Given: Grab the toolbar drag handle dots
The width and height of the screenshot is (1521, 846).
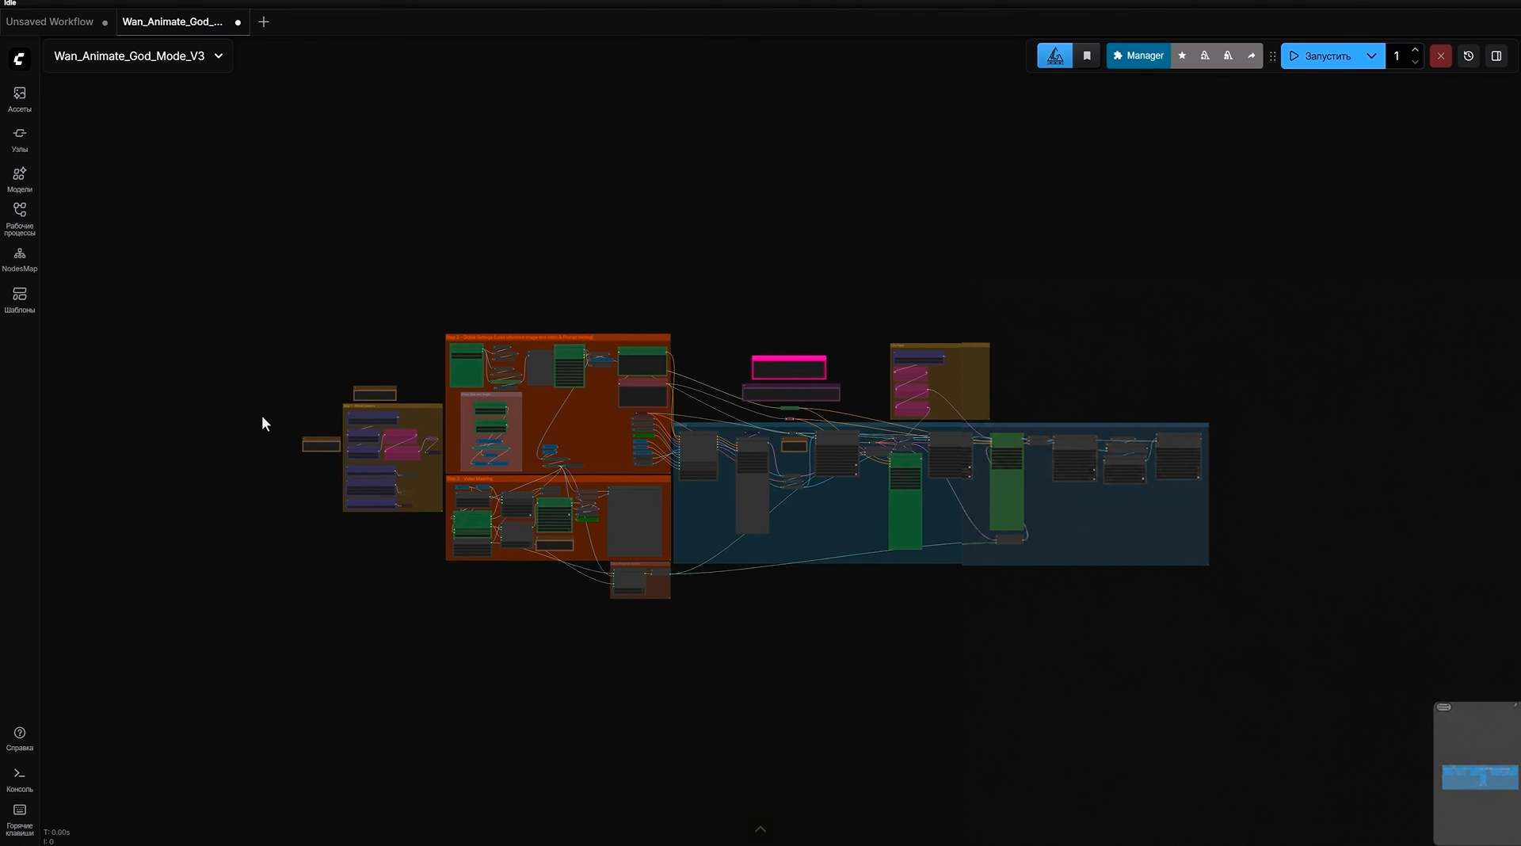Looking at the screenshot, I should pyautogui.click(x=1272, y=55).
